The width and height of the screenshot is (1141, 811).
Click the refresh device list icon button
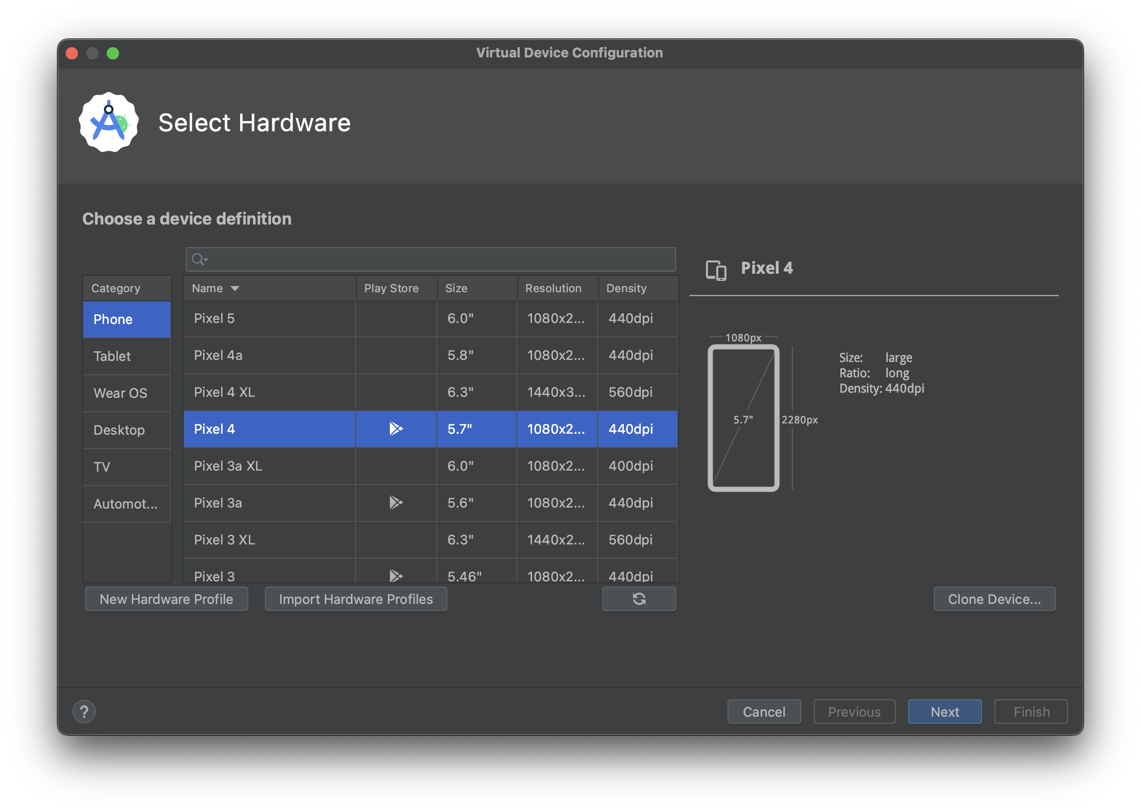639,599
